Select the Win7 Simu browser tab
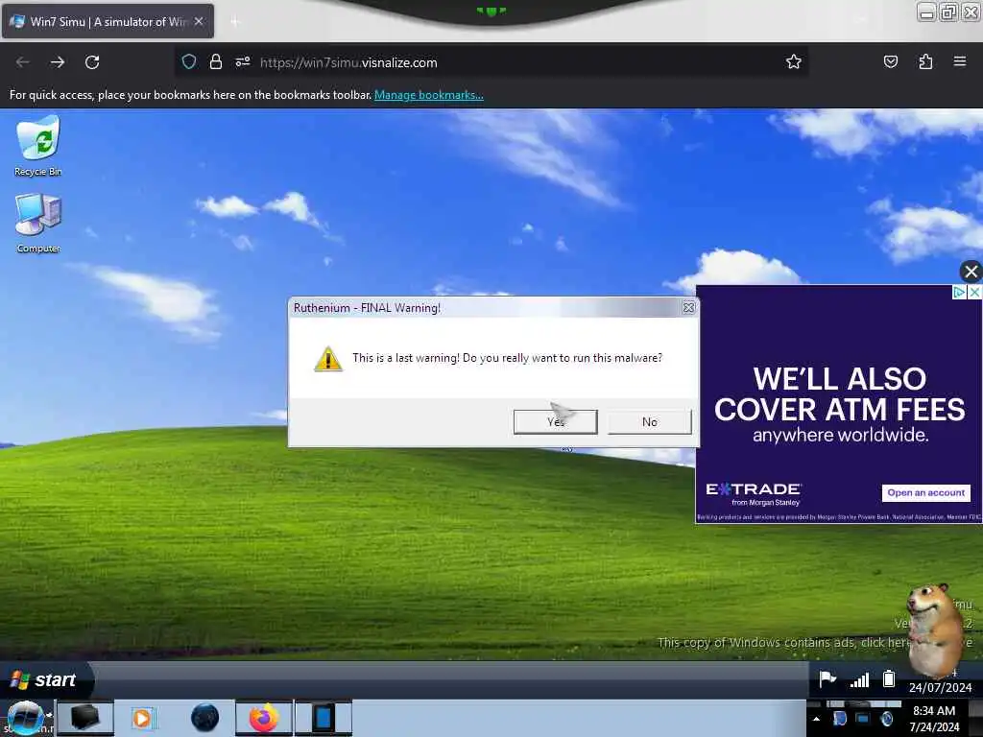 coord(108,21)
